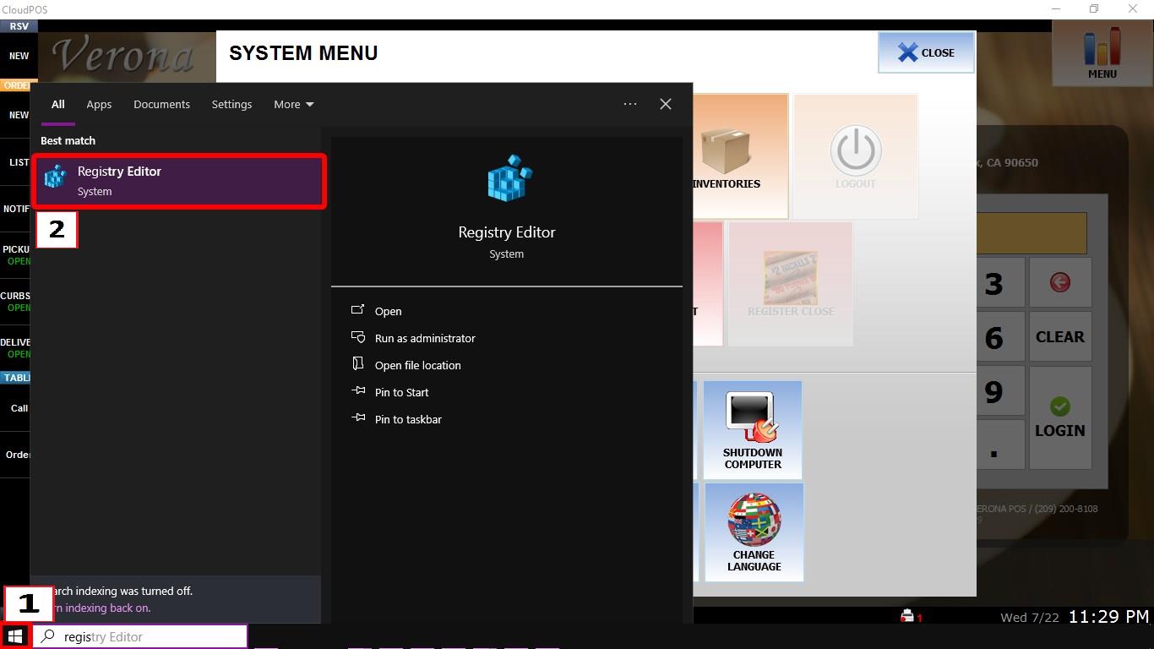Image resolution: width=1154 pixels, height=649 pixels.
Task: Choose Open for Registry Editor
Action: [388, 311]
